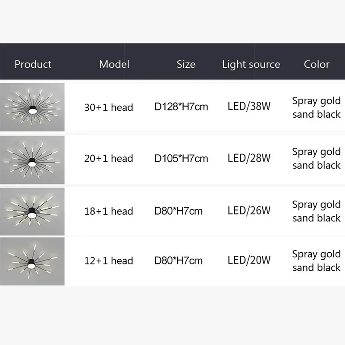345x345 pixels.
Task: Click the 20+1 head lamp thumbnail
Action: 32,160
